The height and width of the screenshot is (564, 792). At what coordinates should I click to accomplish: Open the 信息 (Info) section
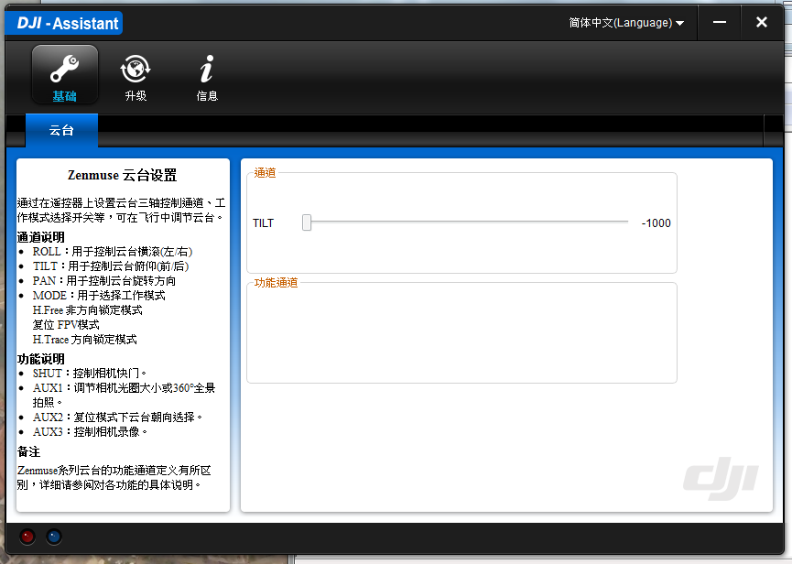click(x=207, y=77)
